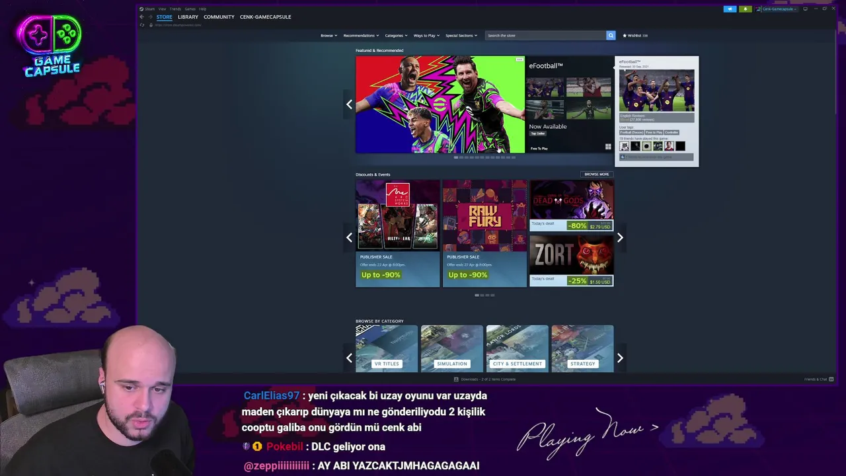Open the Browse dropdown
The width and height of the screenshot is (846, 476).
(x=328, y=35)
